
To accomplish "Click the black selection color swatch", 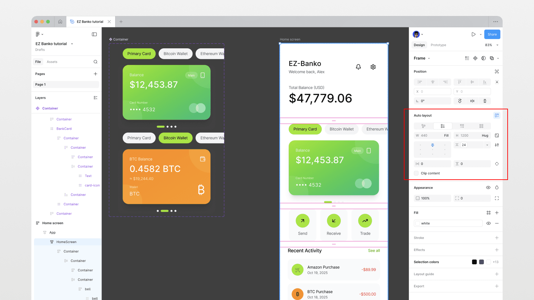I will (x=474, y=262).
